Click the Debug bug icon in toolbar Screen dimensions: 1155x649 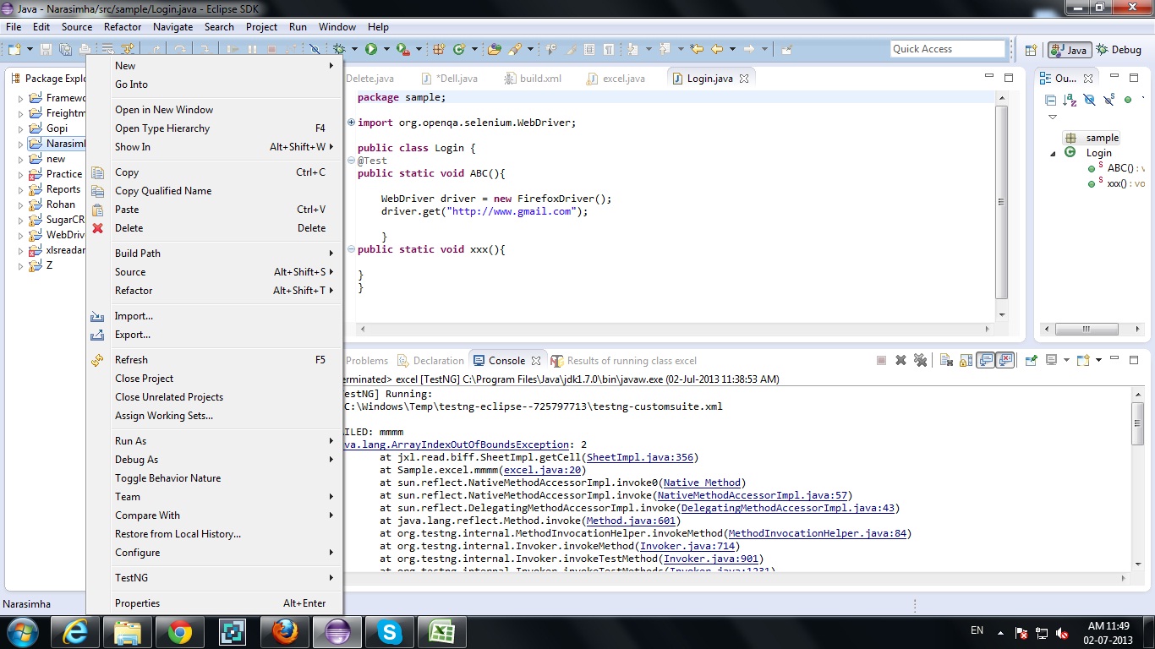[x=339, y=49]
